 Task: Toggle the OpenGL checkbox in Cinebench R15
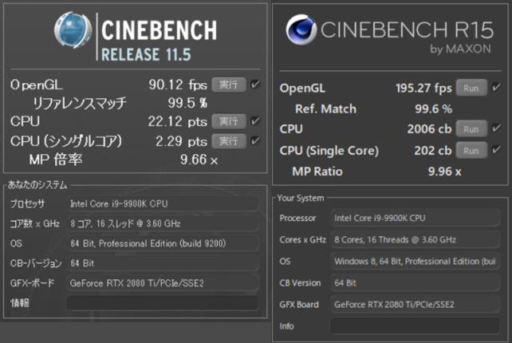click(496, 88)
